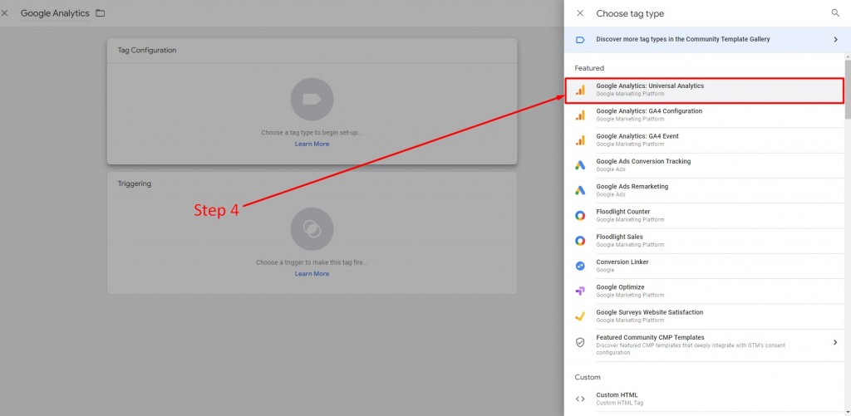This screenshot has width=851, height=416.
Task: Open Learn More under Triggering
Action: [x=312, y=274]
